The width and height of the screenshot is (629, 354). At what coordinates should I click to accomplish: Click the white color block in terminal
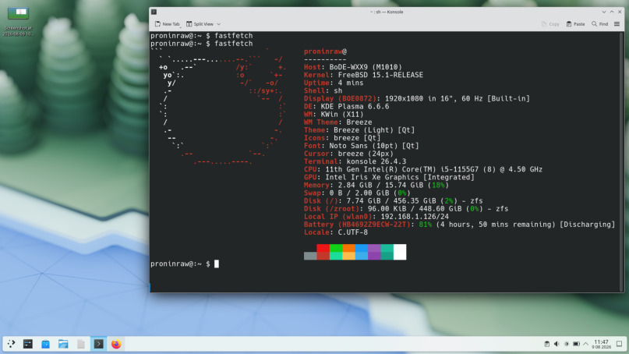(x=400, y=252)
